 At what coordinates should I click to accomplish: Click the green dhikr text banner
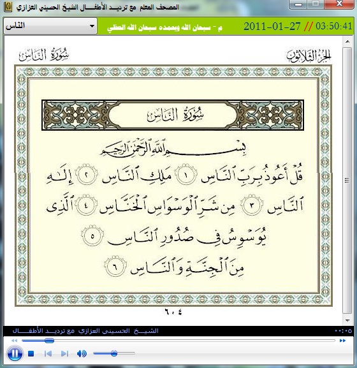click(164, 28)
